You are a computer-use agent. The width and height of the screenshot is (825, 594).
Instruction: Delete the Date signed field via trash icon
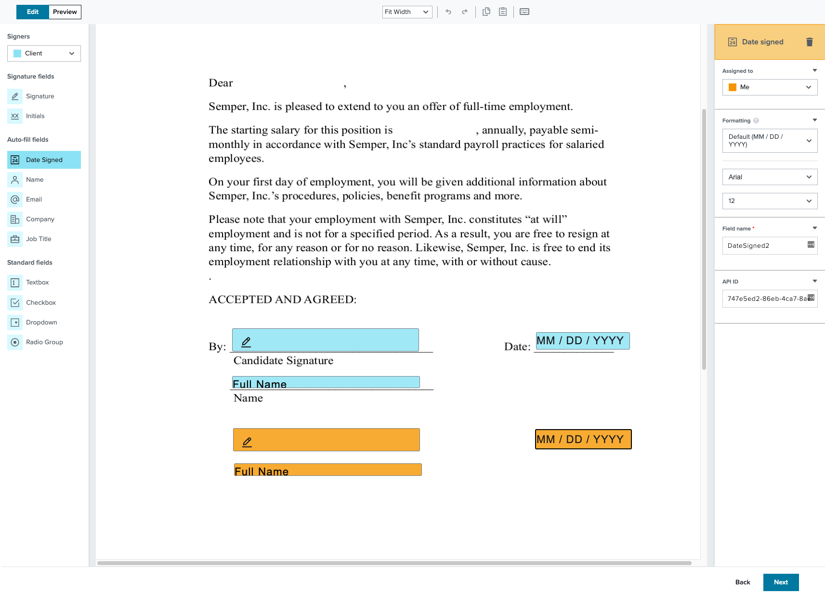[x=809, y=42]
